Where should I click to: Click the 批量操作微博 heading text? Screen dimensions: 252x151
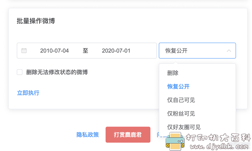click(36, 21)
